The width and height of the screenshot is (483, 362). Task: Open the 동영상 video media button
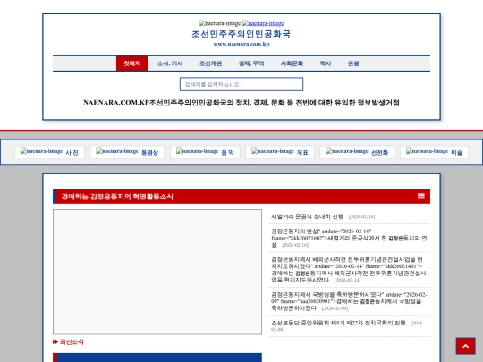[x=127, y=152]
